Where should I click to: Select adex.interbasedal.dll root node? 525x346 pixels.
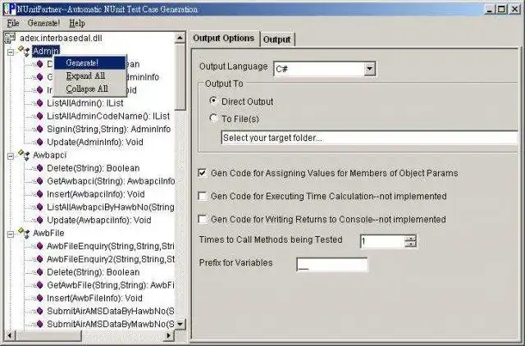61,39
